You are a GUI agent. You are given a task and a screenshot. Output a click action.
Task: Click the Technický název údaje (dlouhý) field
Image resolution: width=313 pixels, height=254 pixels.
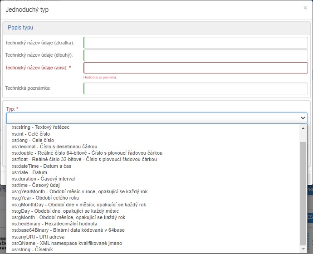(x=196, y=55)
